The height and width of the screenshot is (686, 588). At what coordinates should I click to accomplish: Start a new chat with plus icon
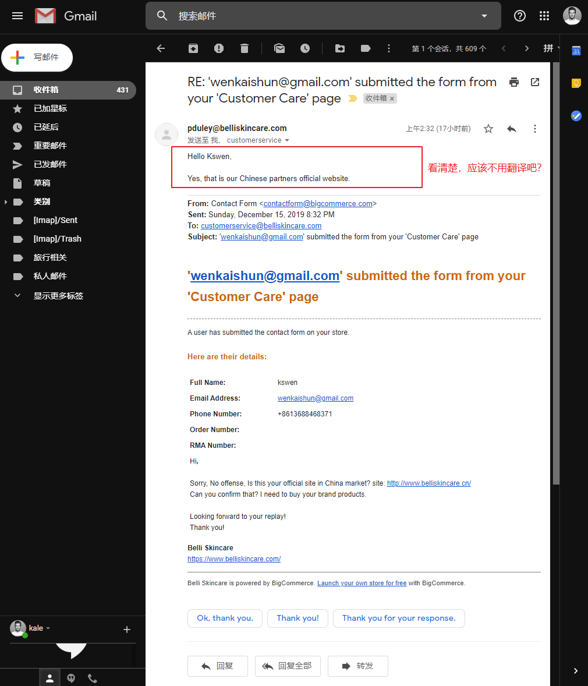(127, 630)
